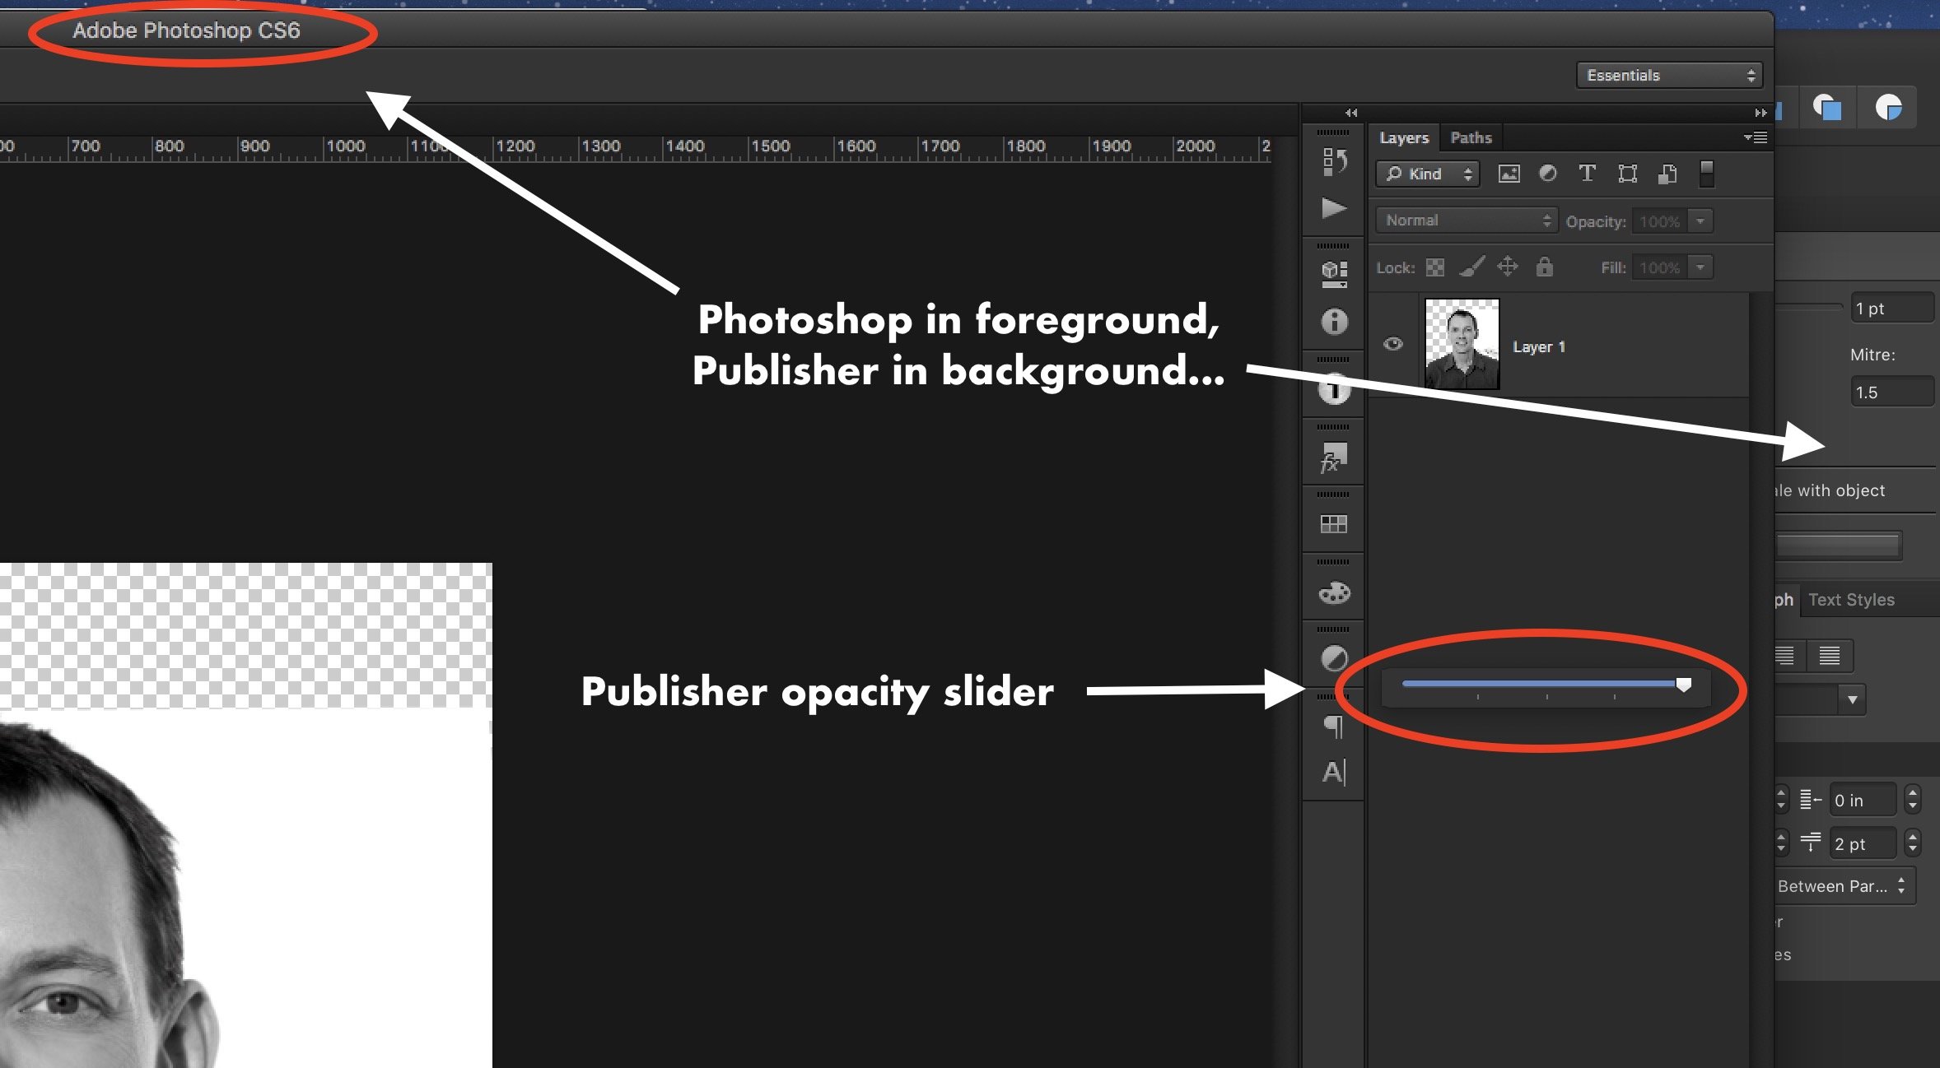Image resolution: width=1940 pixels, height=1068 pixels.
Task: Toggle the layer filtering on/off switch
Action: [1707, 174]
